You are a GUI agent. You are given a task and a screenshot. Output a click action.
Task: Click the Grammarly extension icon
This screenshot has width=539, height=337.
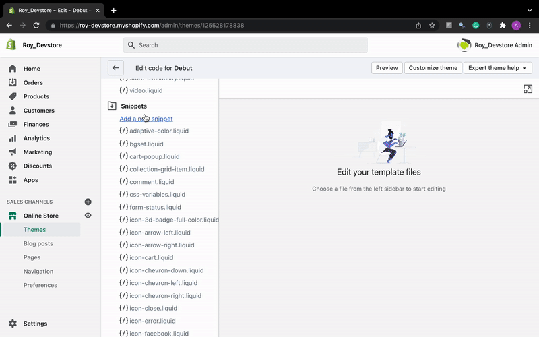476,26
